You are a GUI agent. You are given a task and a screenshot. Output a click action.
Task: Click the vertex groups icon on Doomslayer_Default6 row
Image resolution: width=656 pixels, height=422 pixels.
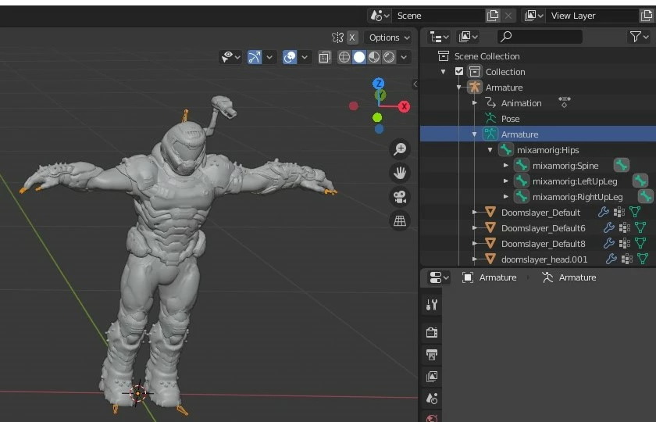pyautogui.click(x=625, y=227)
